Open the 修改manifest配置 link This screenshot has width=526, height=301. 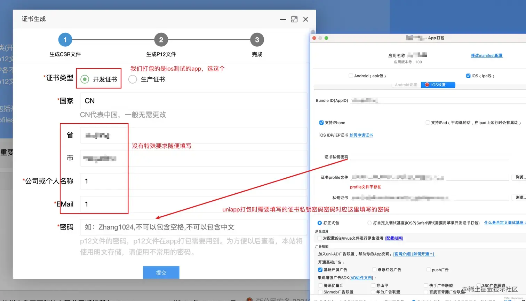point(486,55)
